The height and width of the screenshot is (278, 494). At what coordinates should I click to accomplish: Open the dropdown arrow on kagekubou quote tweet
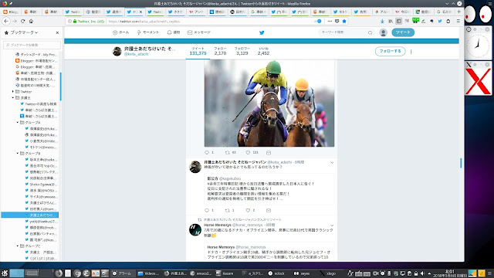click(332, 163)
